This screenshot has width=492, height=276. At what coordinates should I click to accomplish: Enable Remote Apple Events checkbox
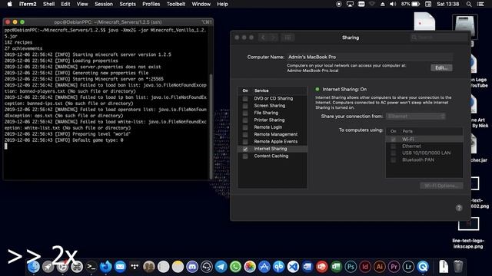pos(245,142)
